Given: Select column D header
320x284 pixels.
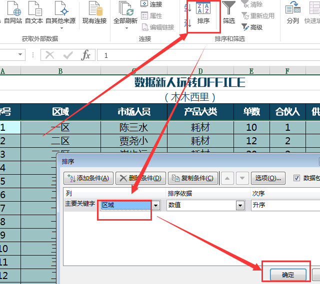Looking at the screenshot, I should pyautogui.click(x=200, y=71).
